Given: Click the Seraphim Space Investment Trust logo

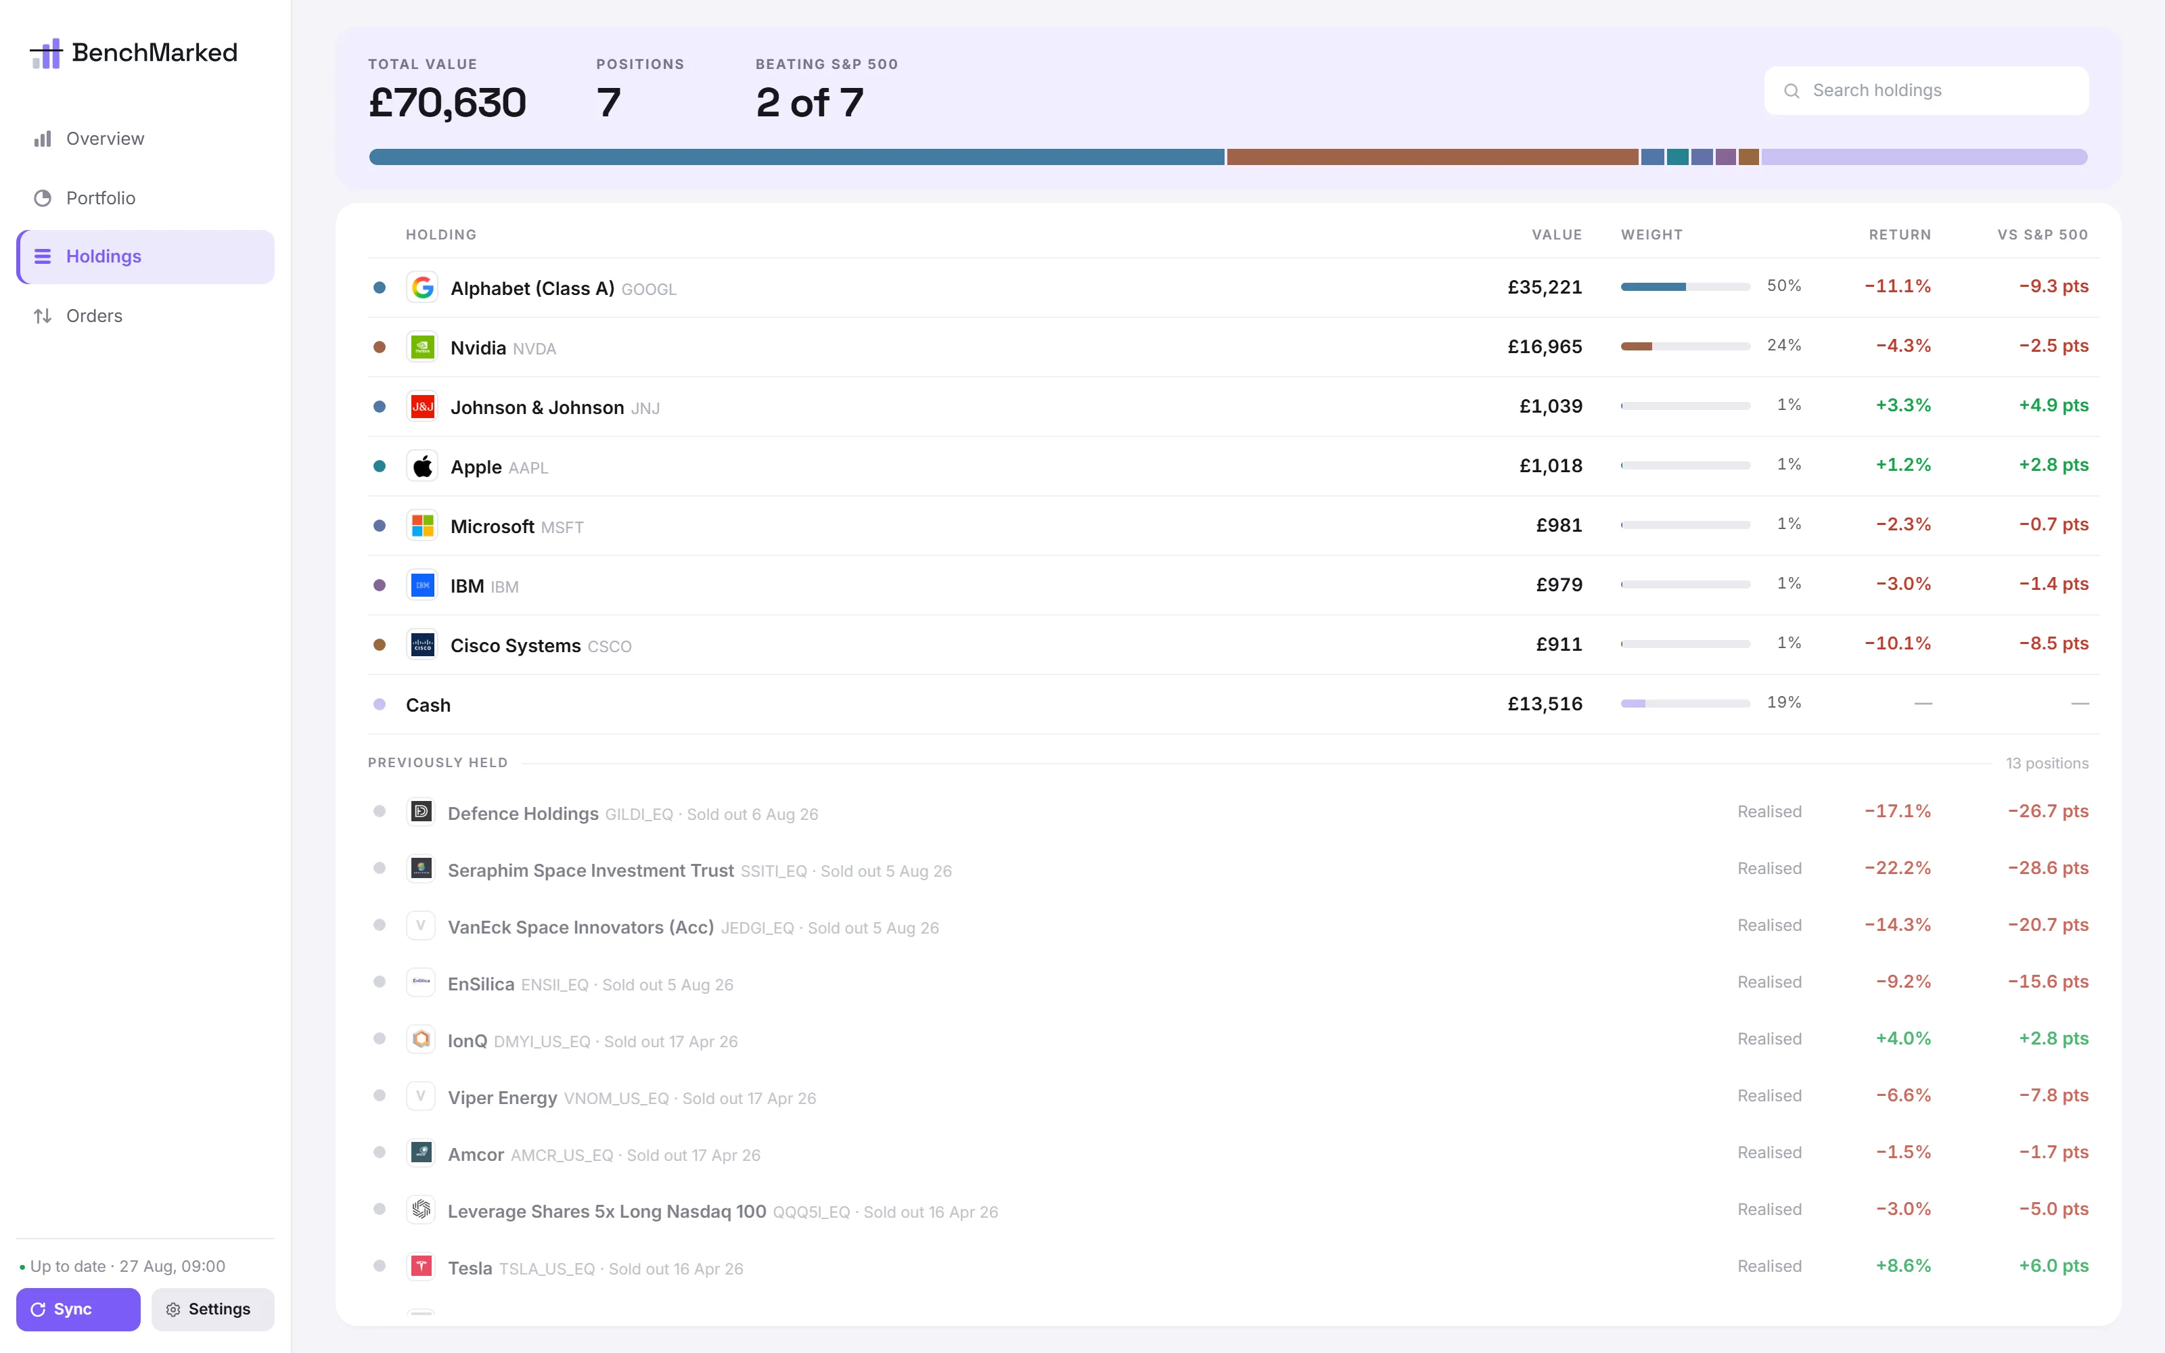Looking at the screenshot, I should (421, 868).
